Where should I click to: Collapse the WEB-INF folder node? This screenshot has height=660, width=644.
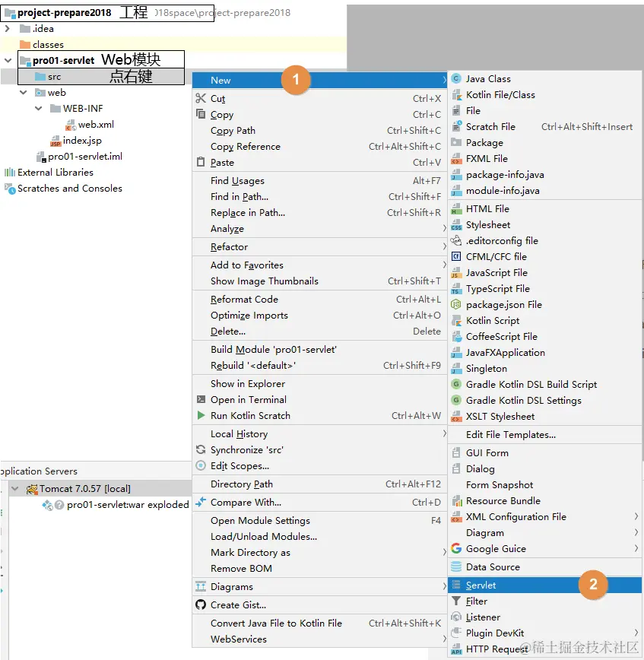tap(38, 109)
